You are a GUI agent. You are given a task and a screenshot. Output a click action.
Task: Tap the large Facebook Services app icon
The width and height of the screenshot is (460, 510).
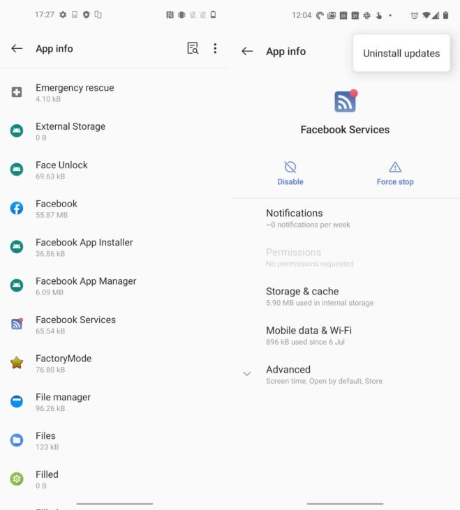coord(345,102)
